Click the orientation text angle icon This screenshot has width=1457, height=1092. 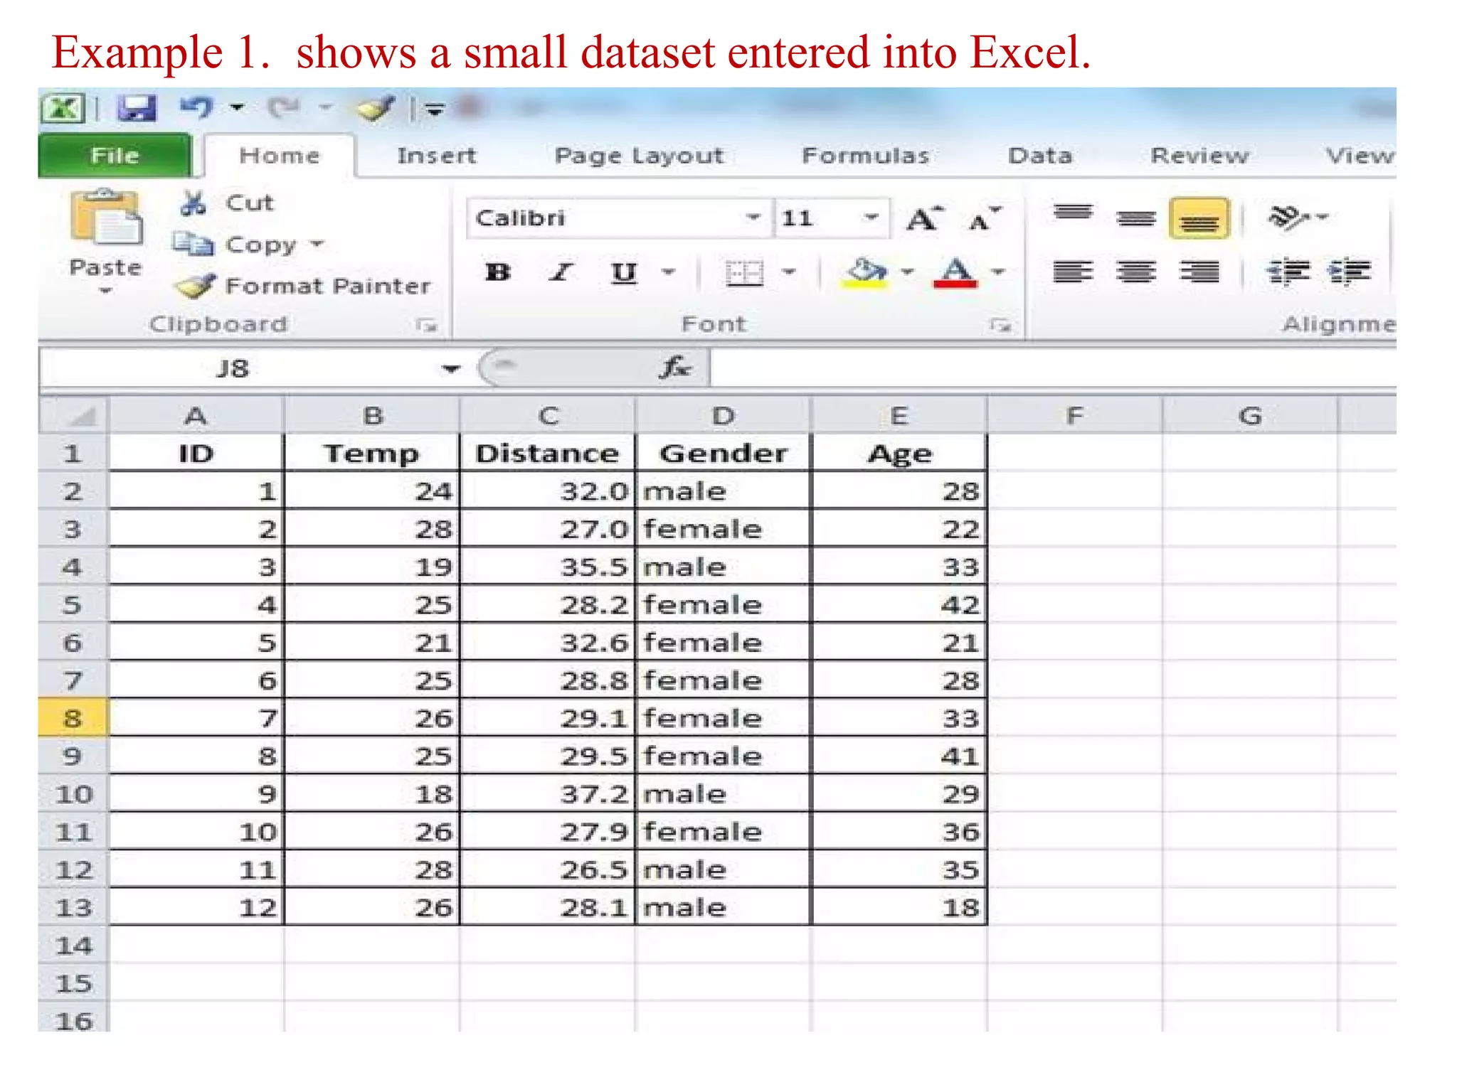tap(1288, 217)
